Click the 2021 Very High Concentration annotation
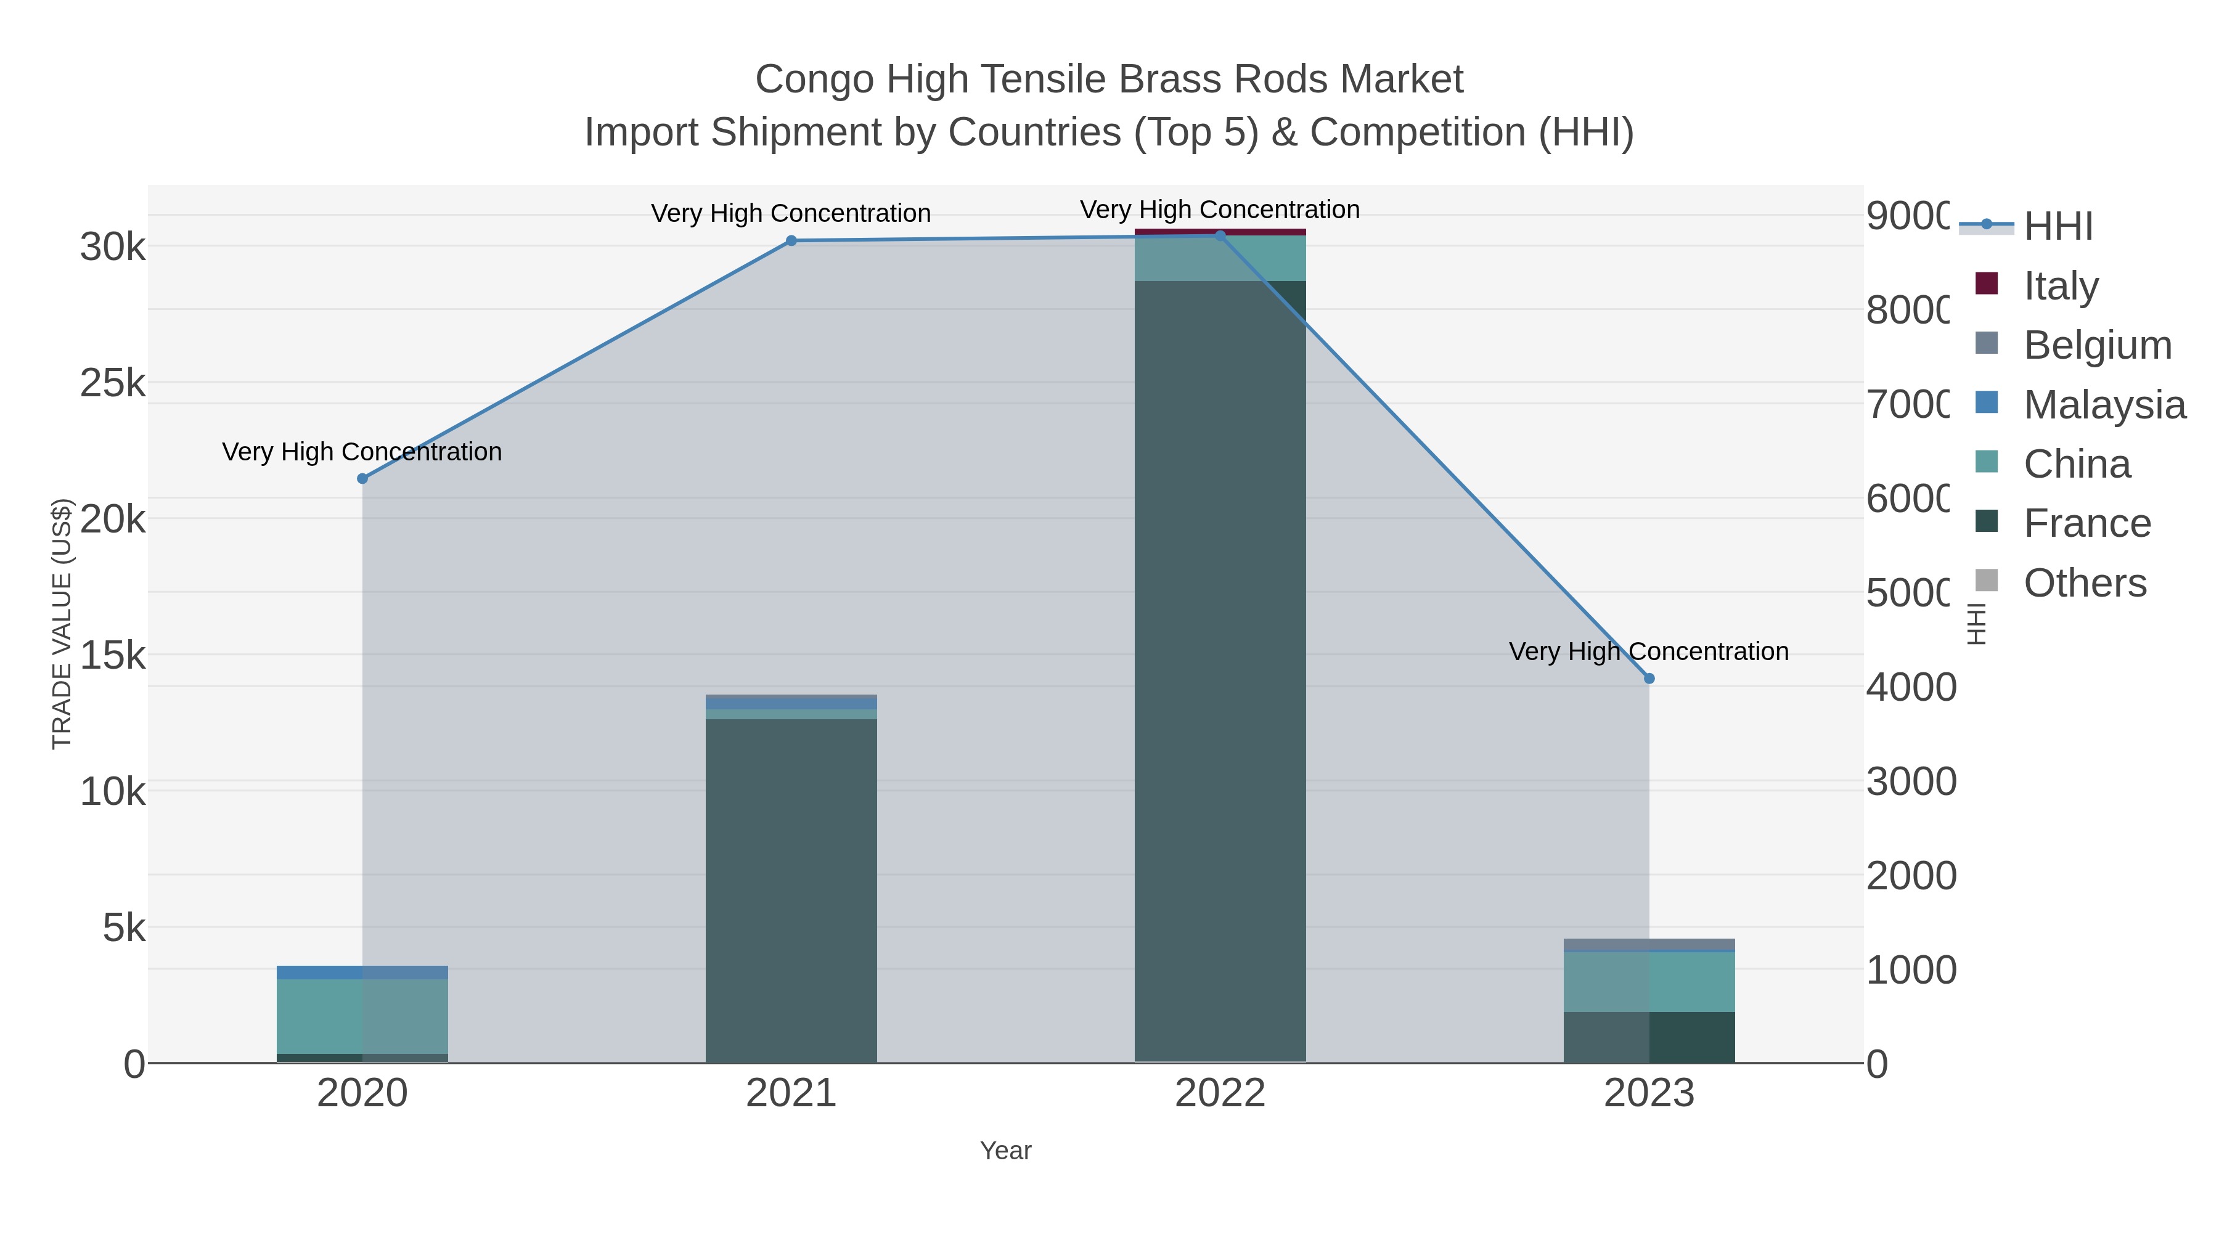Viewport: 2219px width, 1248px height. coord(791,214)
